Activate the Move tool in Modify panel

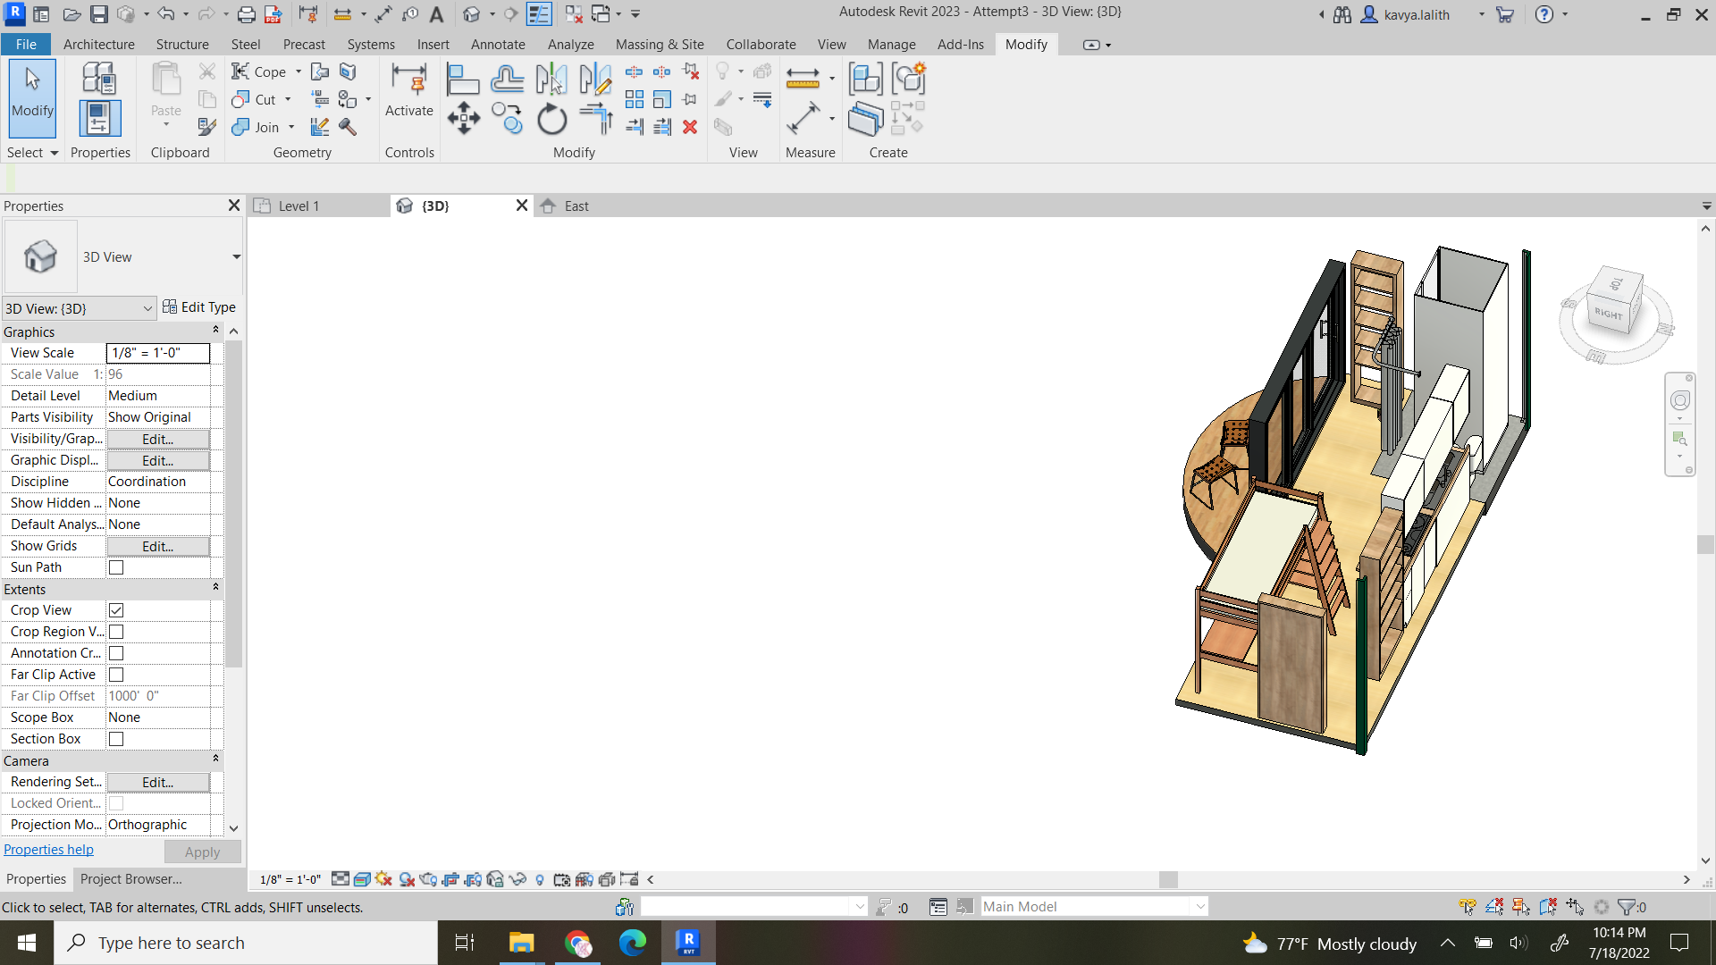tap(463, 117)
